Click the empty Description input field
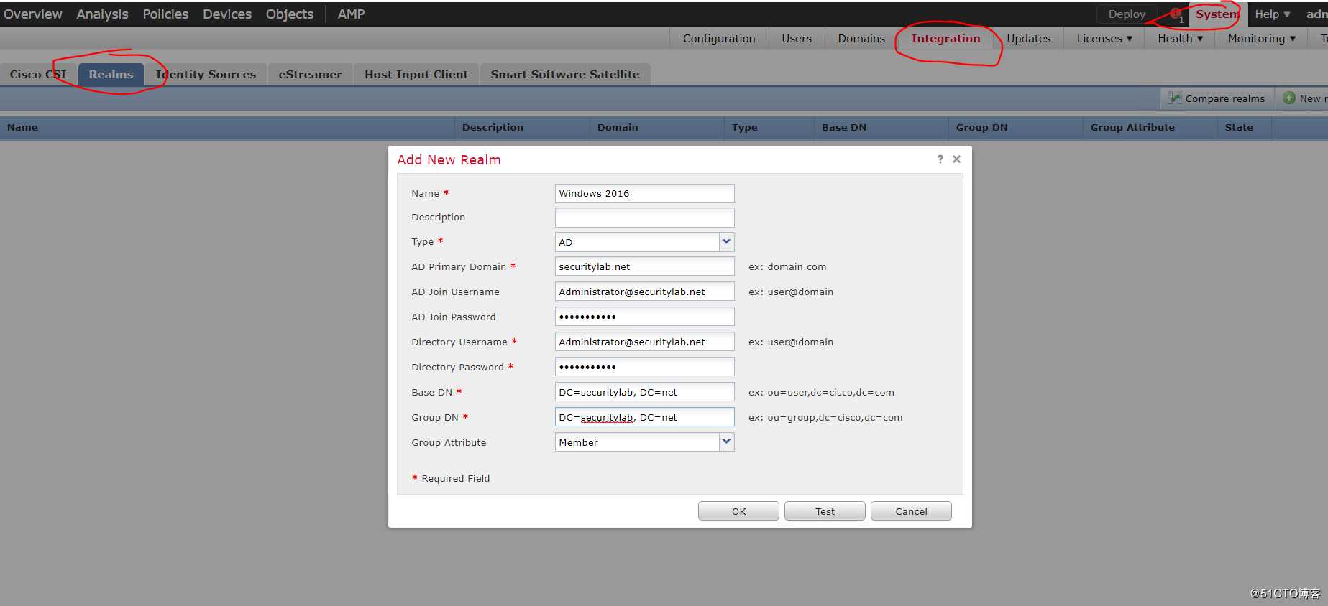The image size is (1328, 606). click(644, 217)
